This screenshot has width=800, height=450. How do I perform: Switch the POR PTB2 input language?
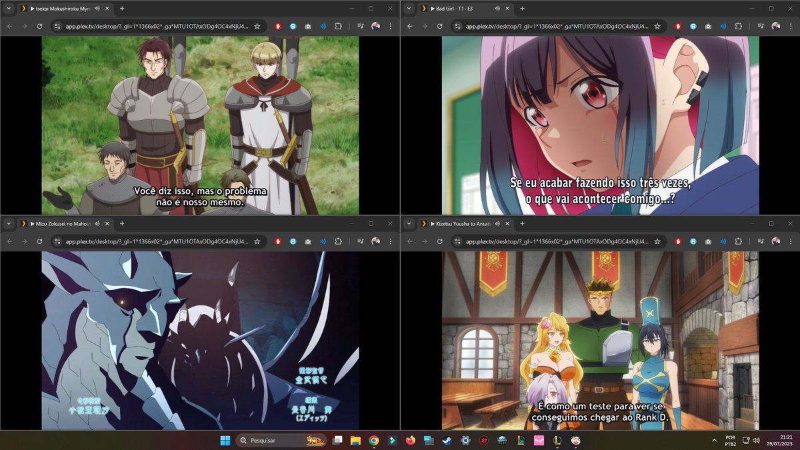[731, 440]
